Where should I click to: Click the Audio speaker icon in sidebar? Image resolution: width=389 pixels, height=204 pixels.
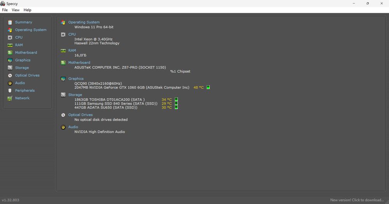(10, 83)
